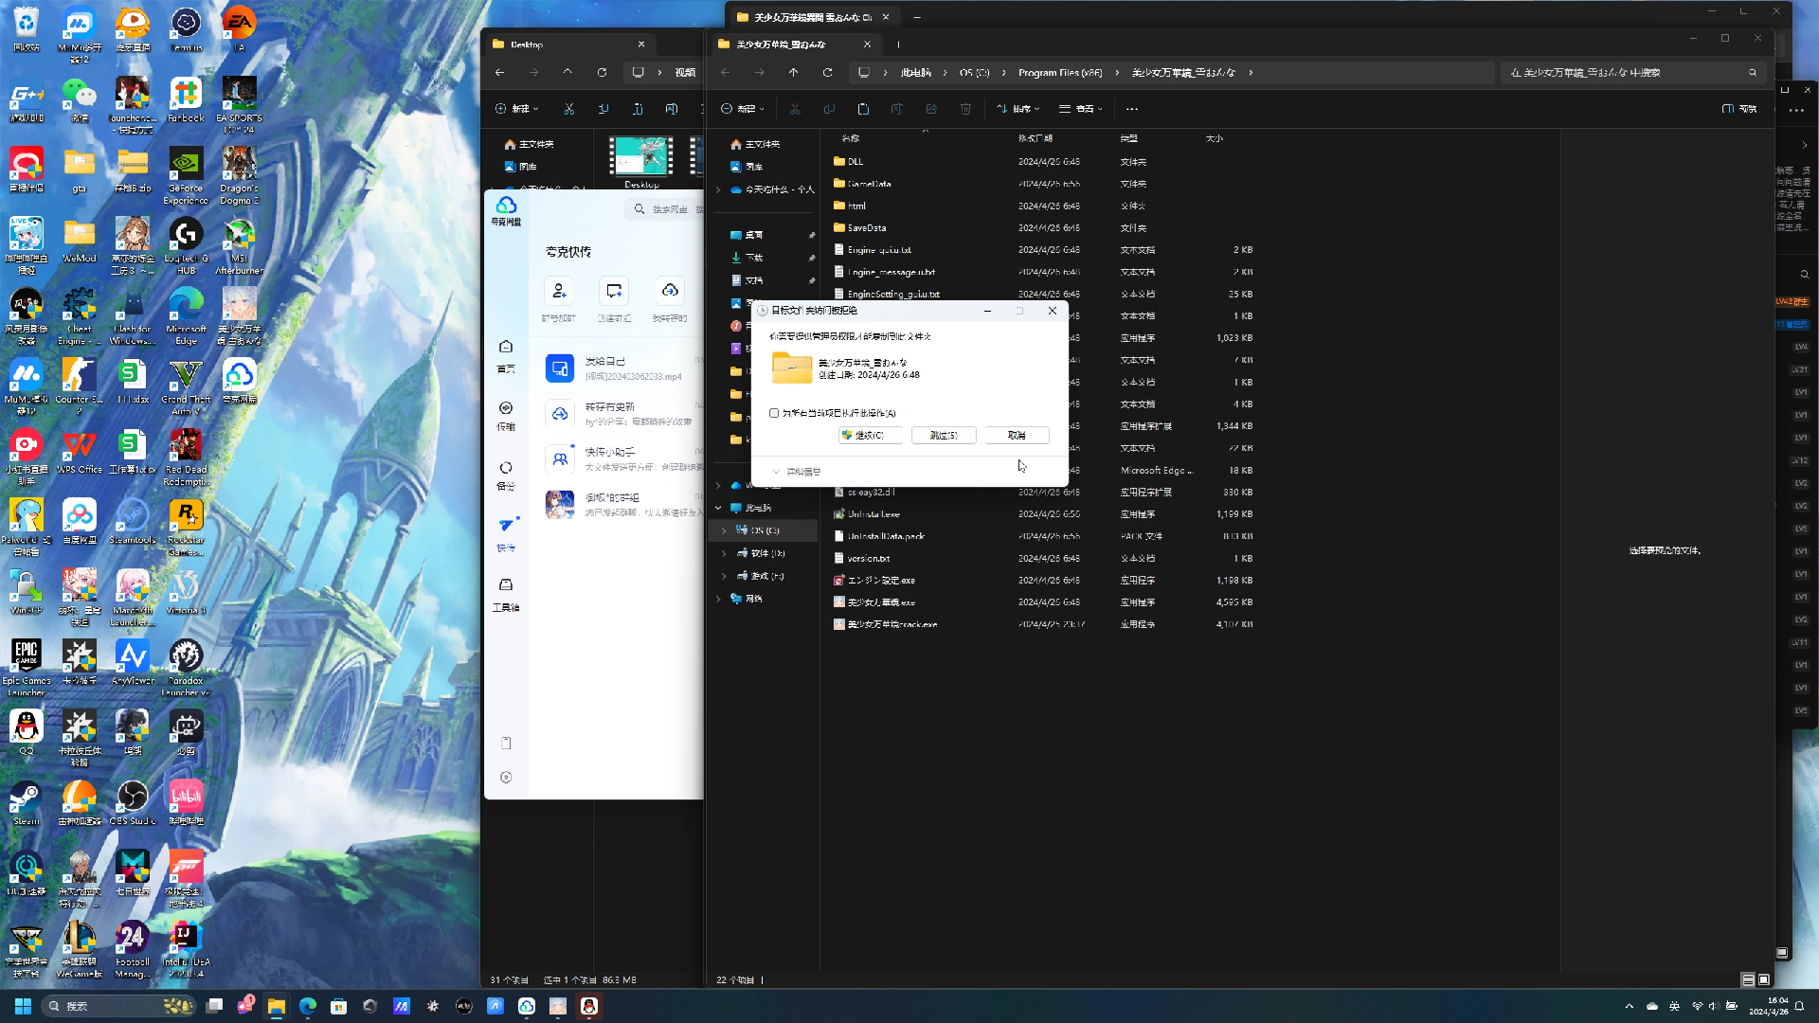Click the Skip (跳过) button in dialog
Image resolution: width=1819 pixels, height=1023 pixels.
(944, 435)
